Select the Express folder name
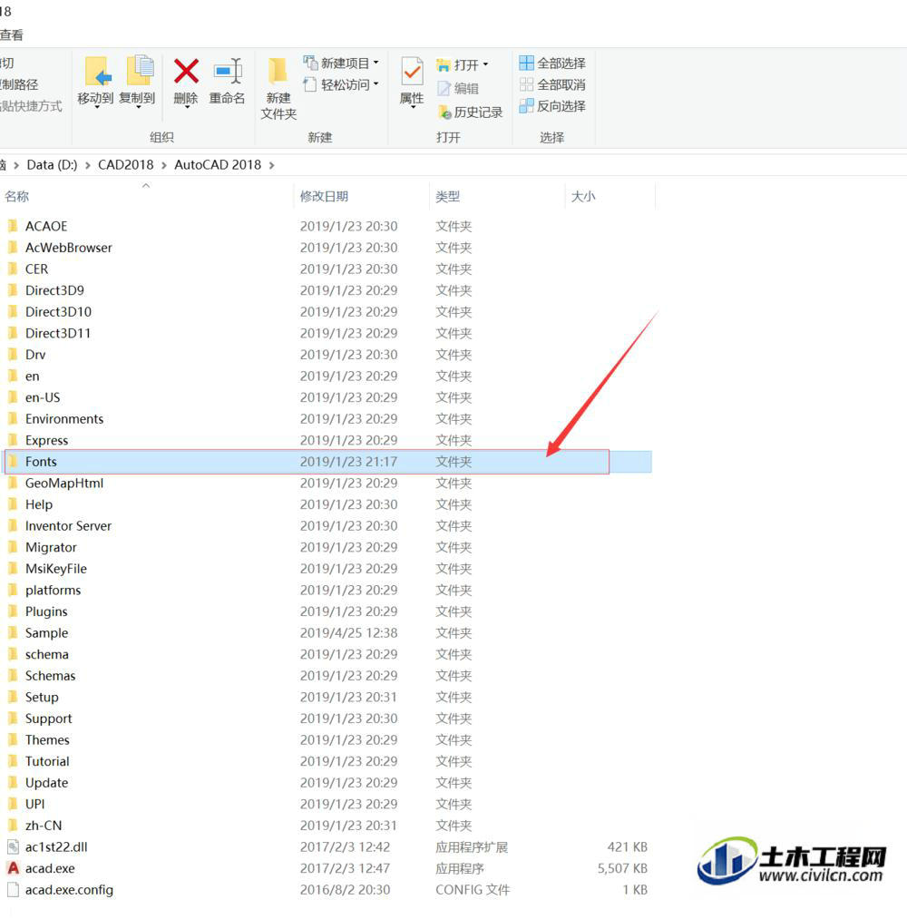The width and height of the screenshot is (907, 919). (46, 440)
